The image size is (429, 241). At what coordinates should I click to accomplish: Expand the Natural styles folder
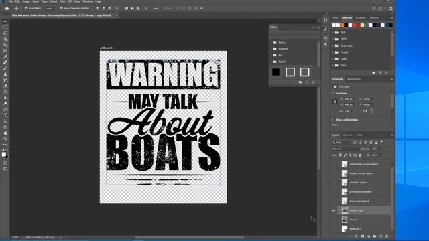click(271, 49)
